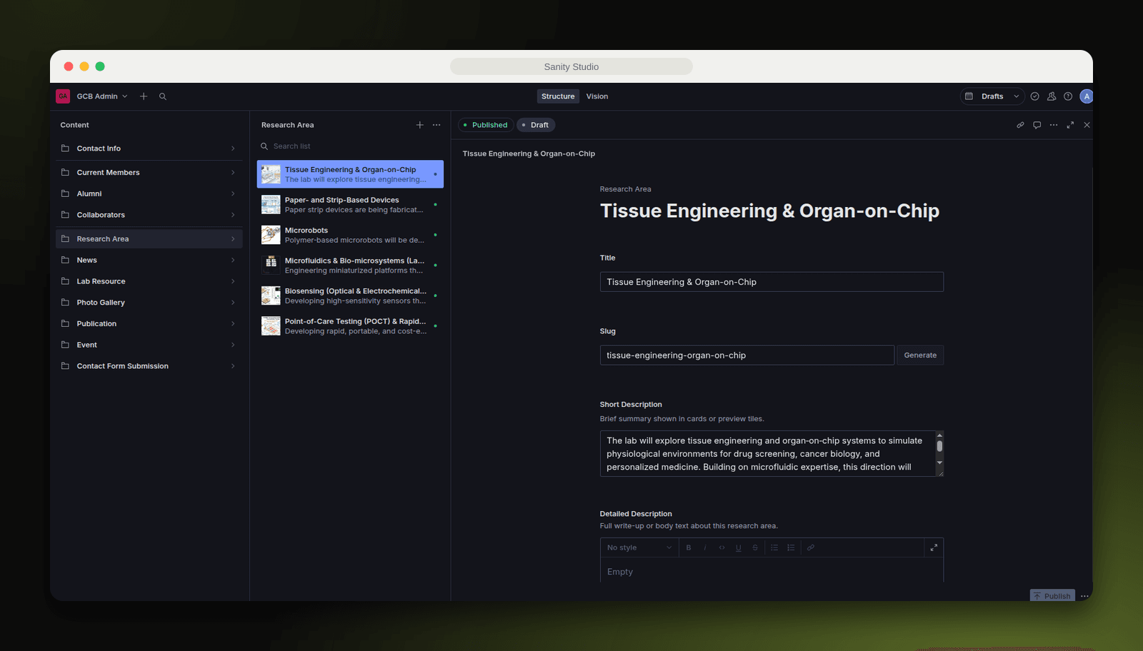Toggle italic formatting in Detailed Description
The width and height of the screenshot is (1143, 651).
[x=705, y=547]
